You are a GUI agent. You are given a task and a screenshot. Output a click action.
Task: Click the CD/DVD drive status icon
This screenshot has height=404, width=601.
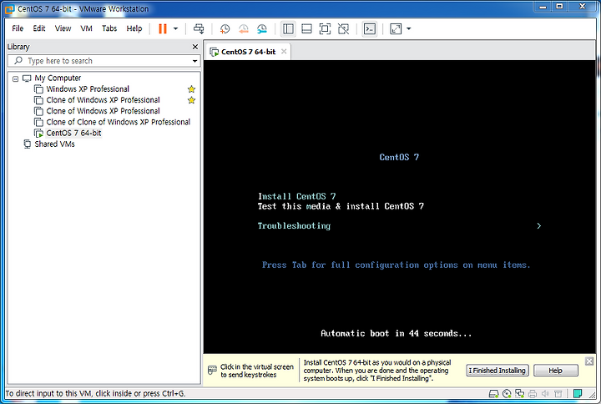[507, 394]
